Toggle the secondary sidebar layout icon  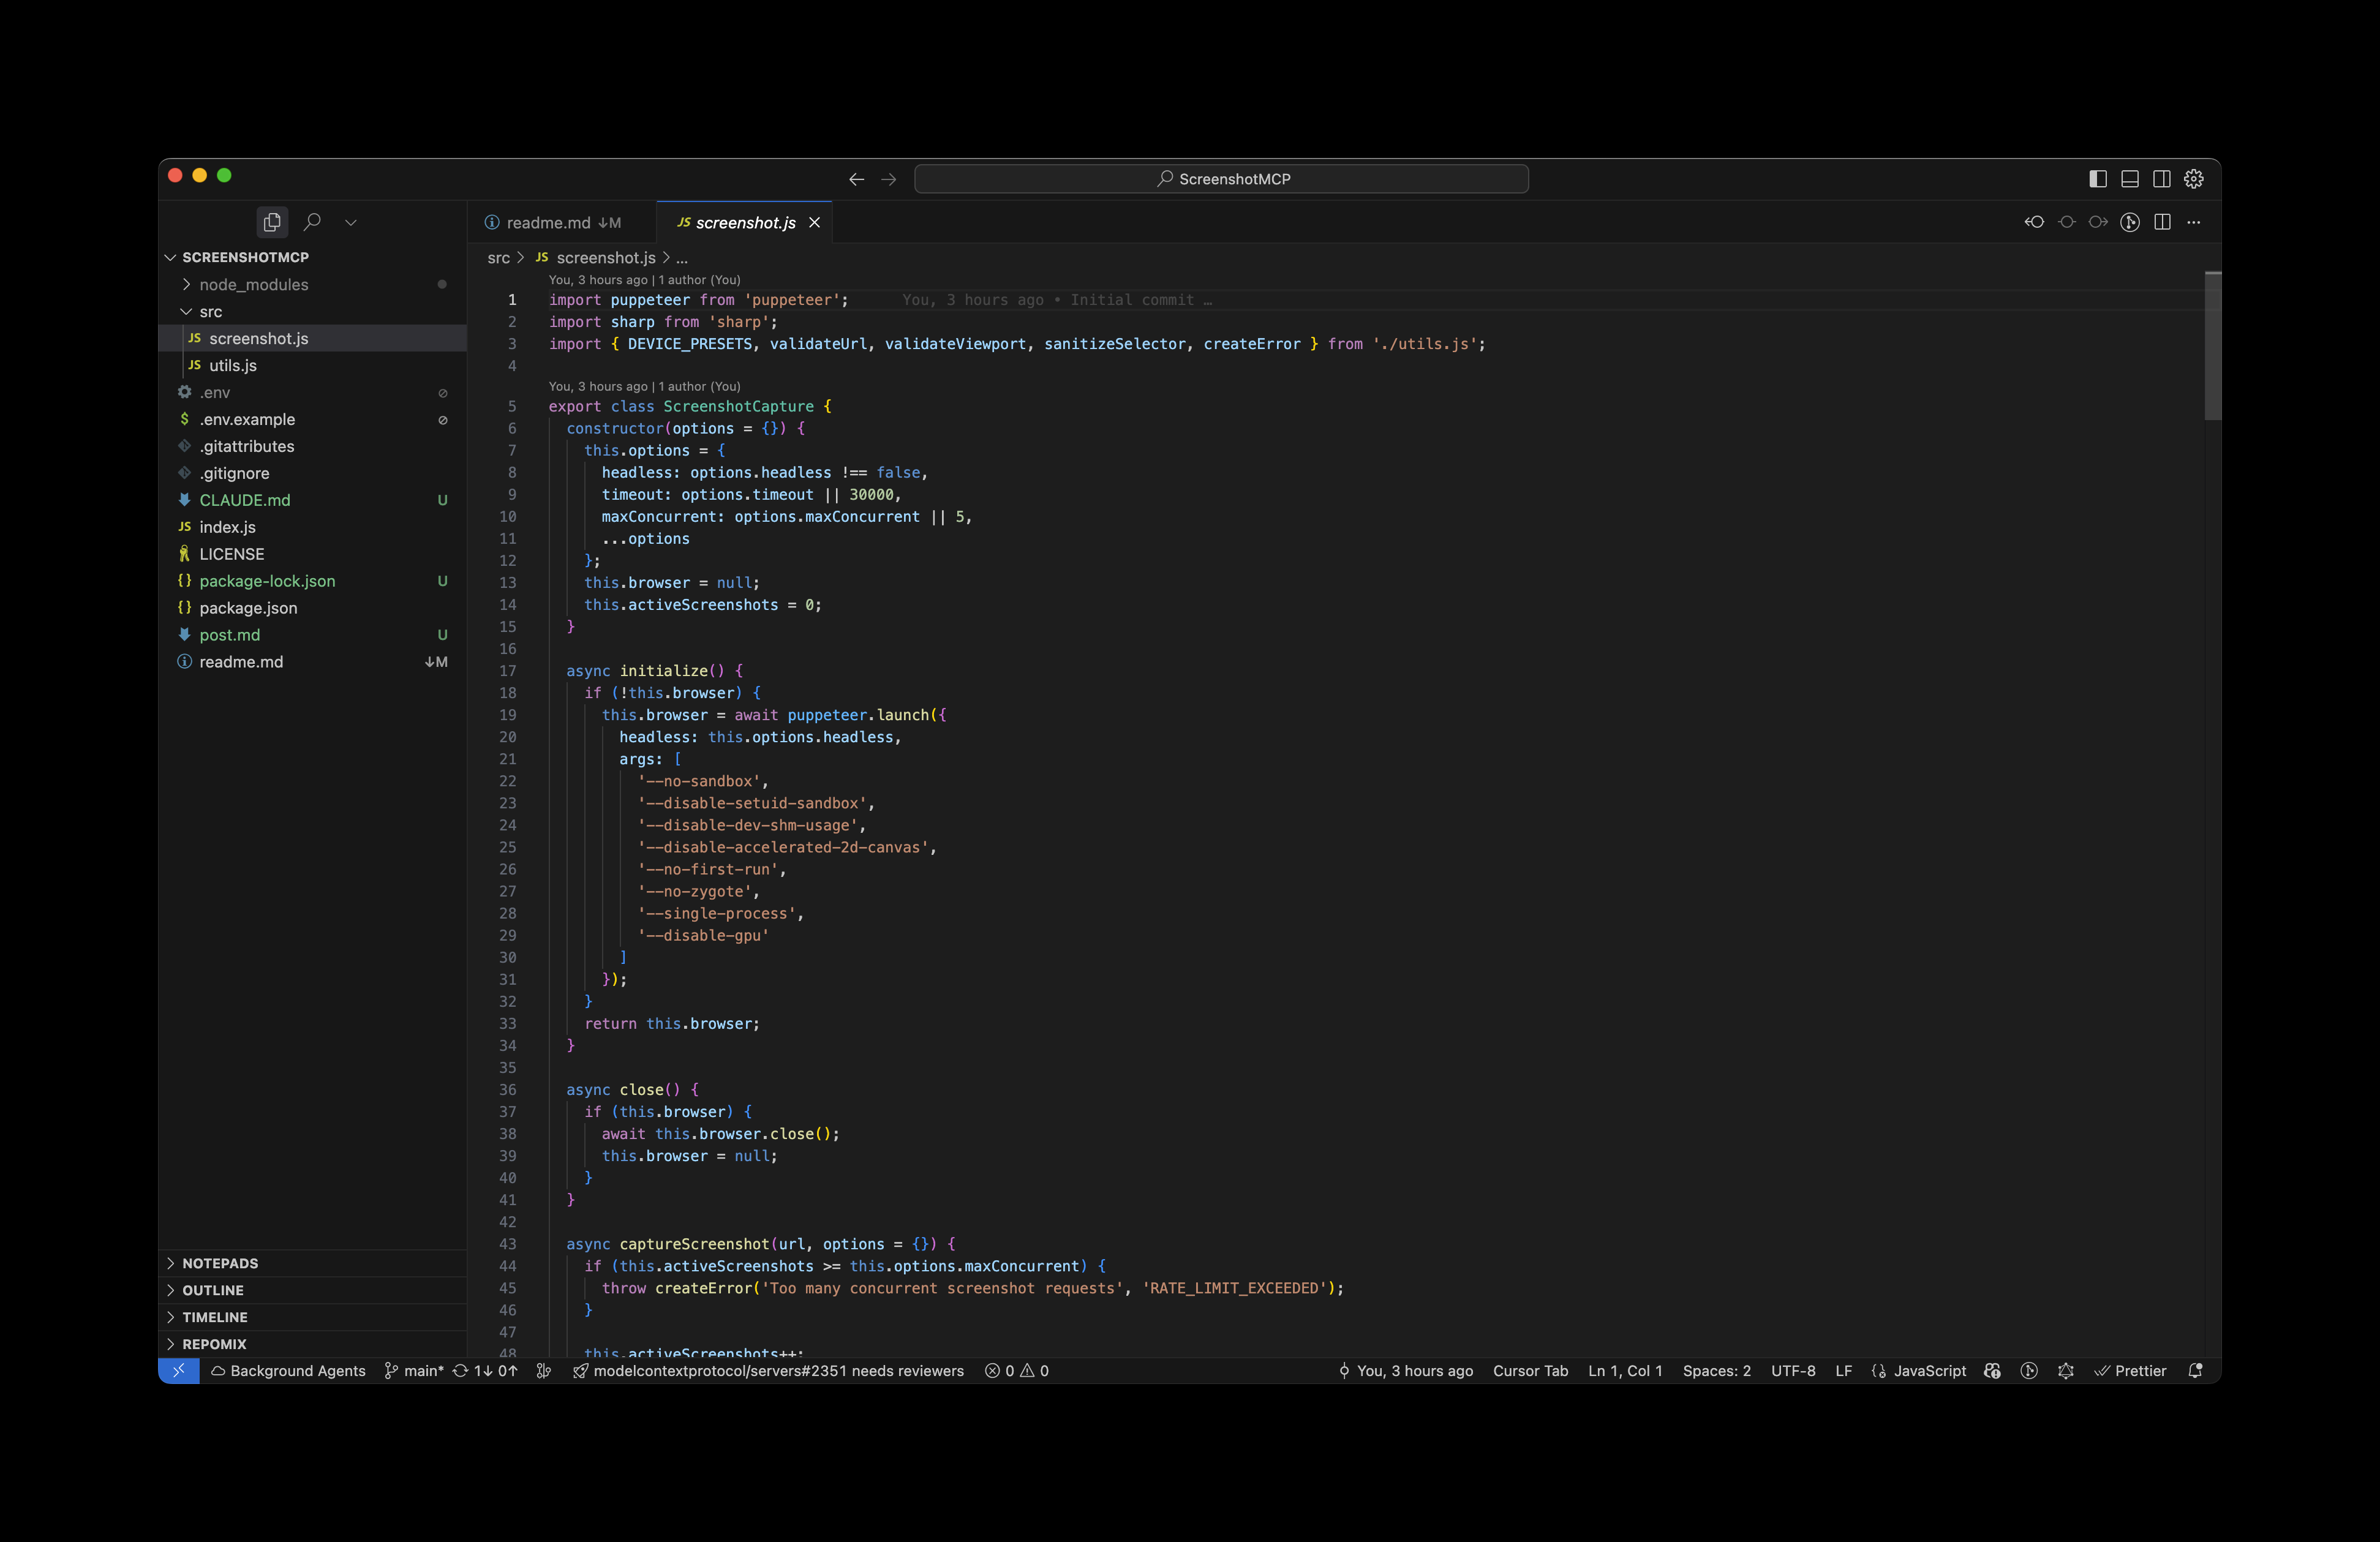[x=2162, y=179]
